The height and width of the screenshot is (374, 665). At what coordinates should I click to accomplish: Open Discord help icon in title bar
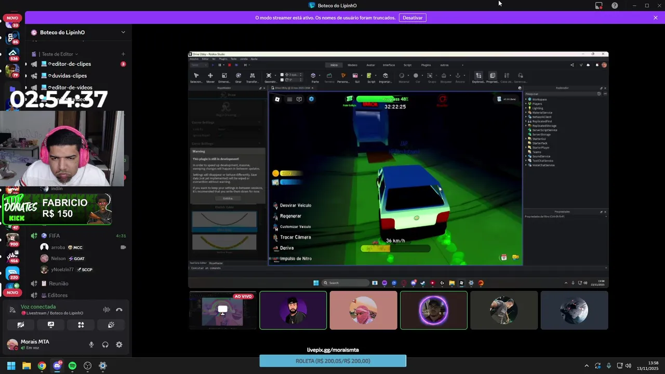615,5
